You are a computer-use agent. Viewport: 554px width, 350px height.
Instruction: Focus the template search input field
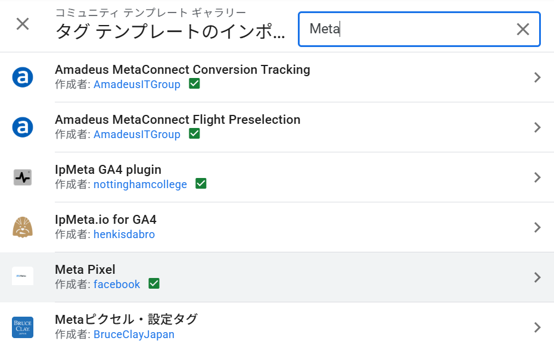pyautogui.click(x=405, y=29)
